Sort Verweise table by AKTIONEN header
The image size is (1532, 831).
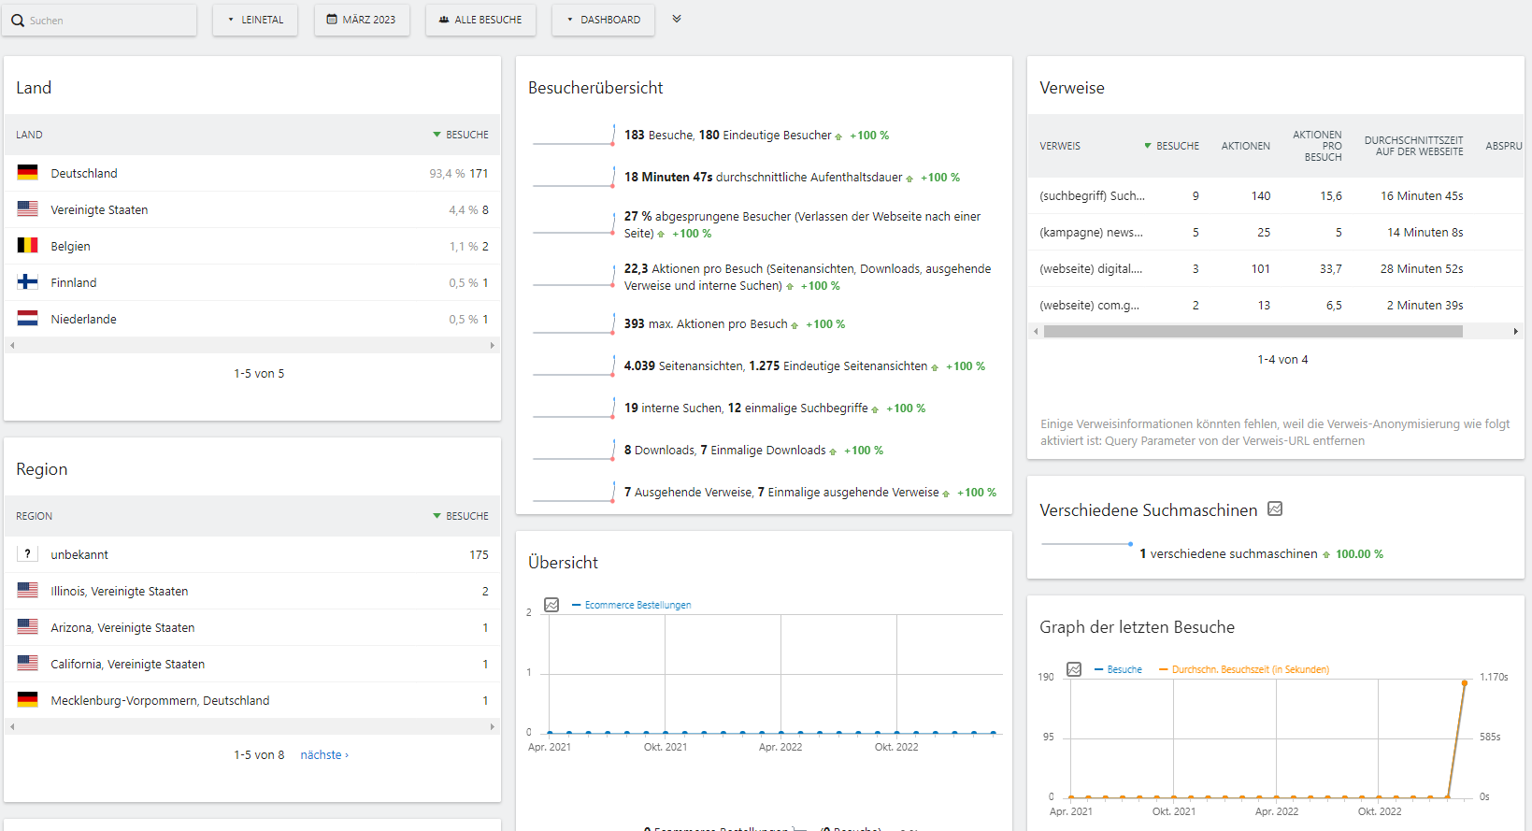(x=1246, y=146)
